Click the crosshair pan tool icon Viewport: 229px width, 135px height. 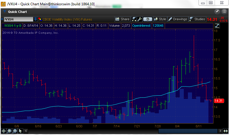[4, 131]
